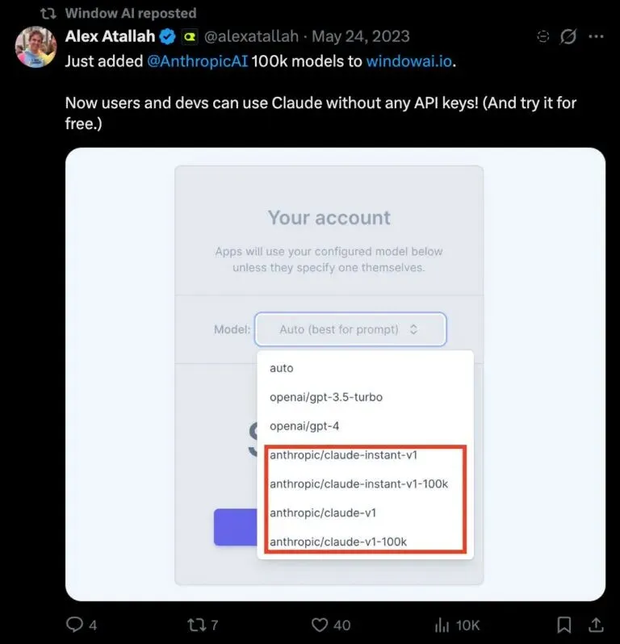The height and width of the screenshot is (644, 620).
Task: Open Alex Atallah's profile avatar
Action: tap(36, 47)
